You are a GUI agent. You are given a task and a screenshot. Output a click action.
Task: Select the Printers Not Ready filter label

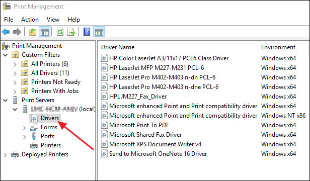coord(56,82)
